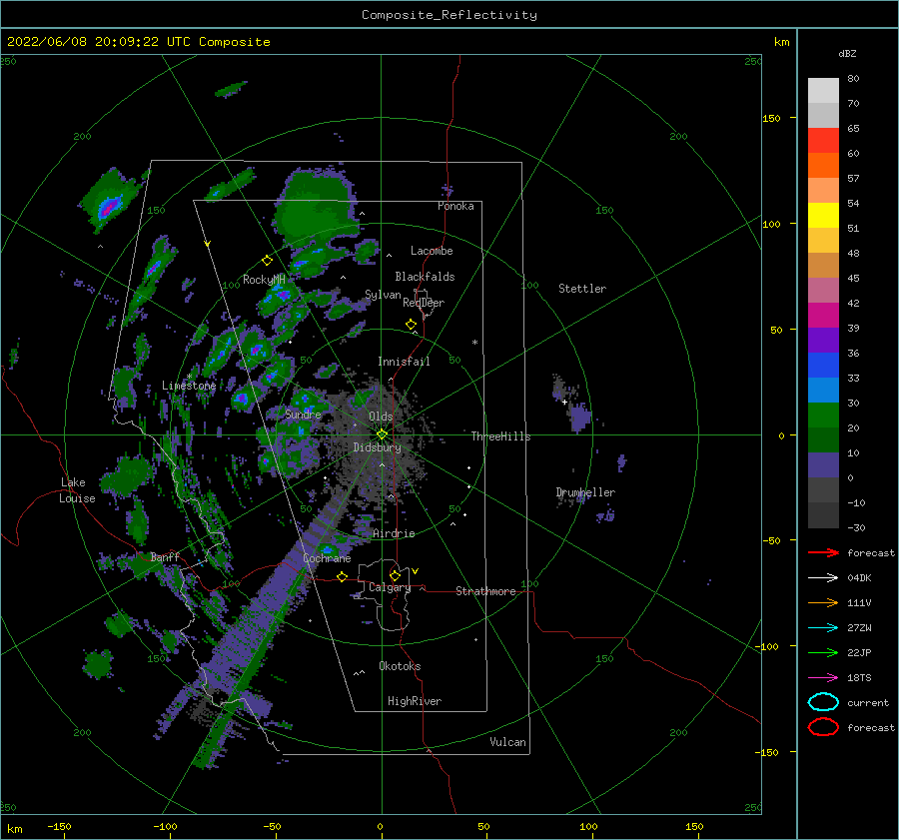Select the white 04DK arrow legend icon

[823, 578]
